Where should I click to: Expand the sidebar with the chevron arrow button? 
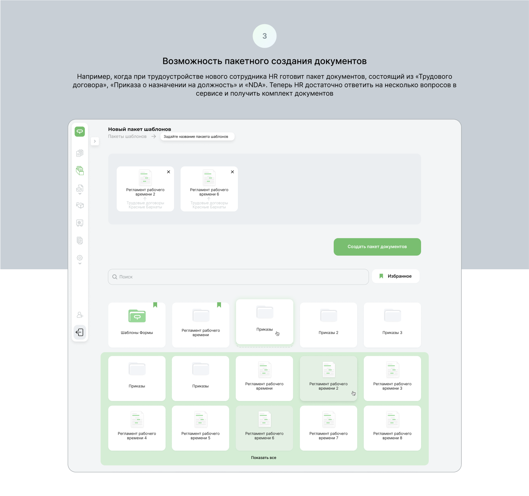[95, 141]
